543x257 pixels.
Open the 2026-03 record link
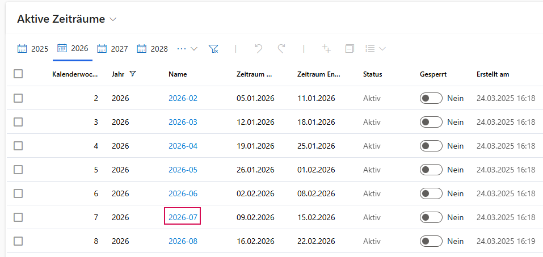183,122
